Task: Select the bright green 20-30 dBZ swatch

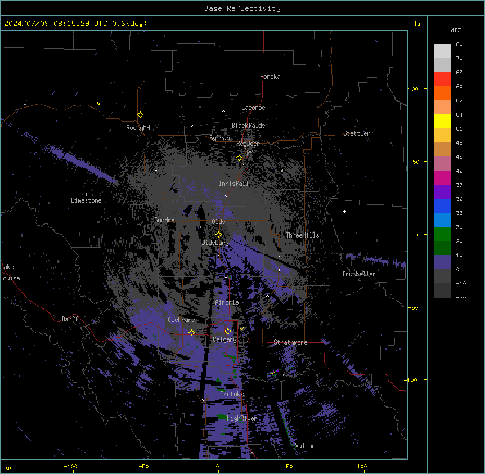Action: click(442, 234)
